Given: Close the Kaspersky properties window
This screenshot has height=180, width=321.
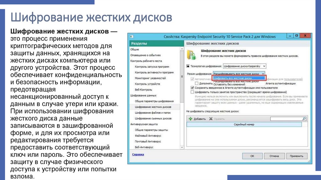Looking at the screenshot, I should pos(305,36).
